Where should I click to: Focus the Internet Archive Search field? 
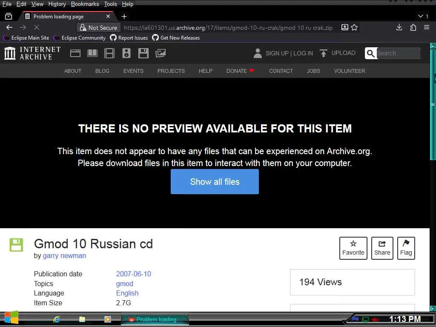tap(398, 53)
